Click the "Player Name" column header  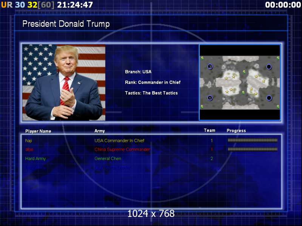coord(38,131)
